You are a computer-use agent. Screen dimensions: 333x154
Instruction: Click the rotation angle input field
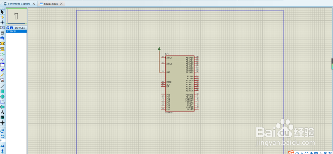coord(3,141)
